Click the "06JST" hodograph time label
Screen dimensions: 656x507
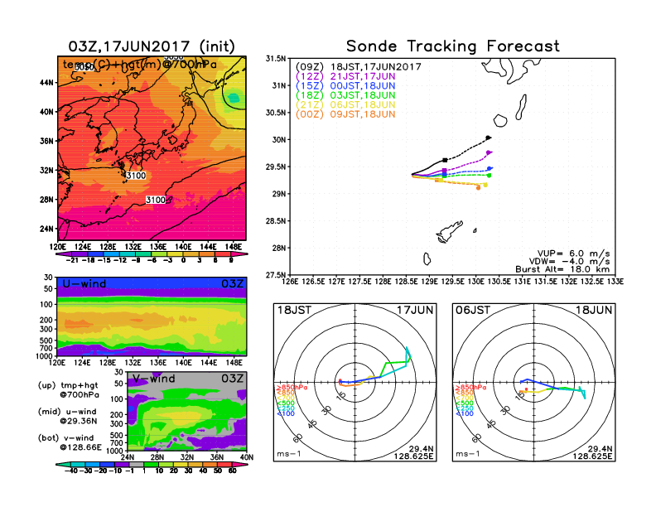pos(473,311)
